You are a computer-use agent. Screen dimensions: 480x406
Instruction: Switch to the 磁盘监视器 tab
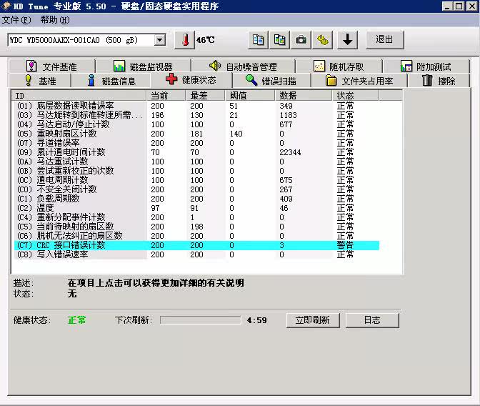pos(144,66)
